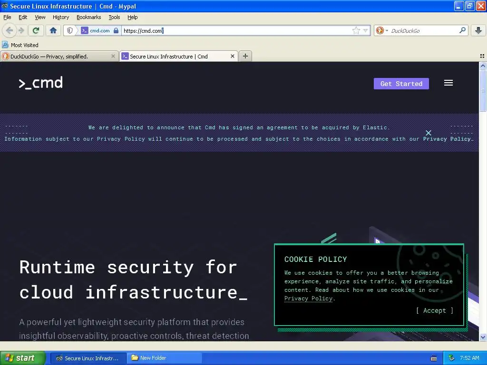Open the DuckDuckGo search engine selector

(x=382, y=30)
